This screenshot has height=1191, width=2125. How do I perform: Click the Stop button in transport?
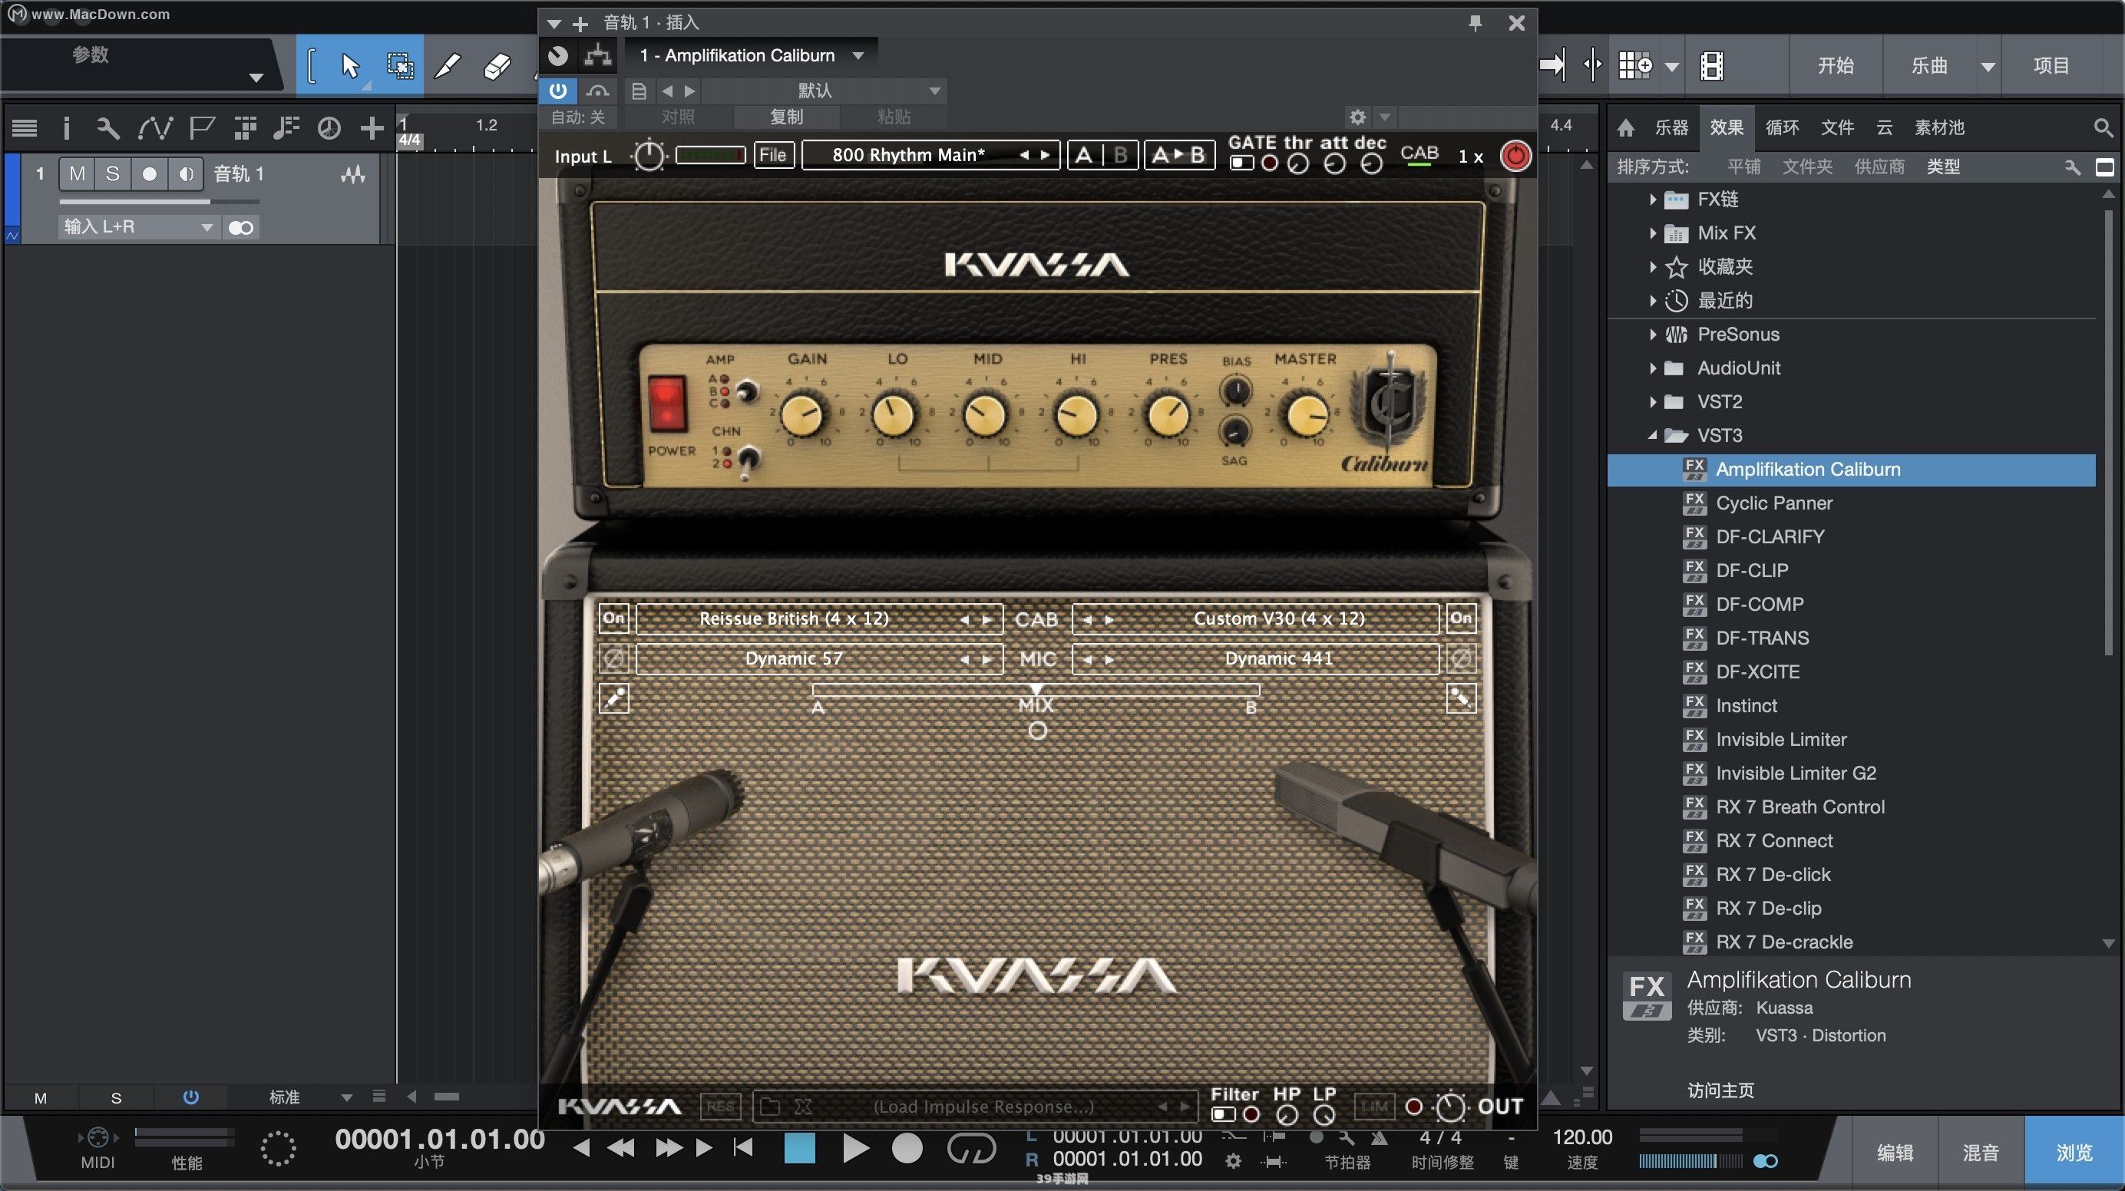coord(798,1148)
